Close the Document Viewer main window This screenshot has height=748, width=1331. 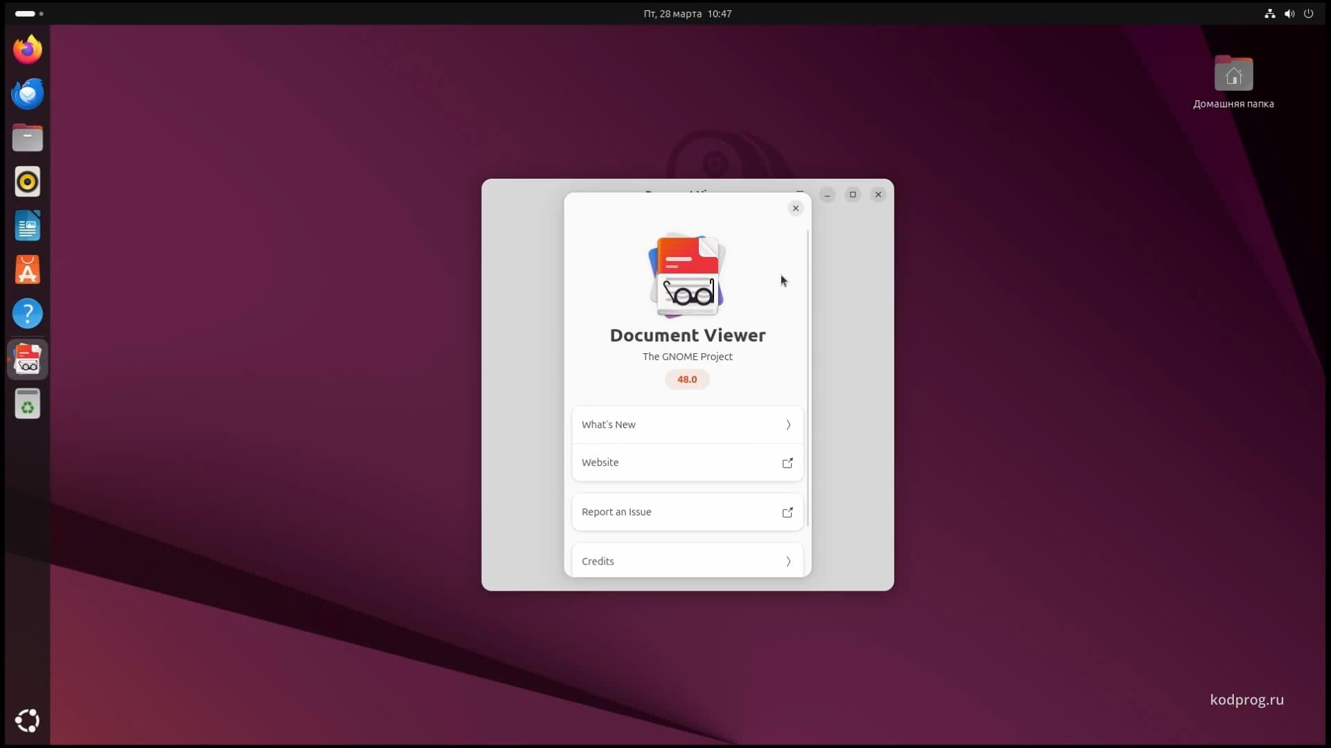click(878, 195)
